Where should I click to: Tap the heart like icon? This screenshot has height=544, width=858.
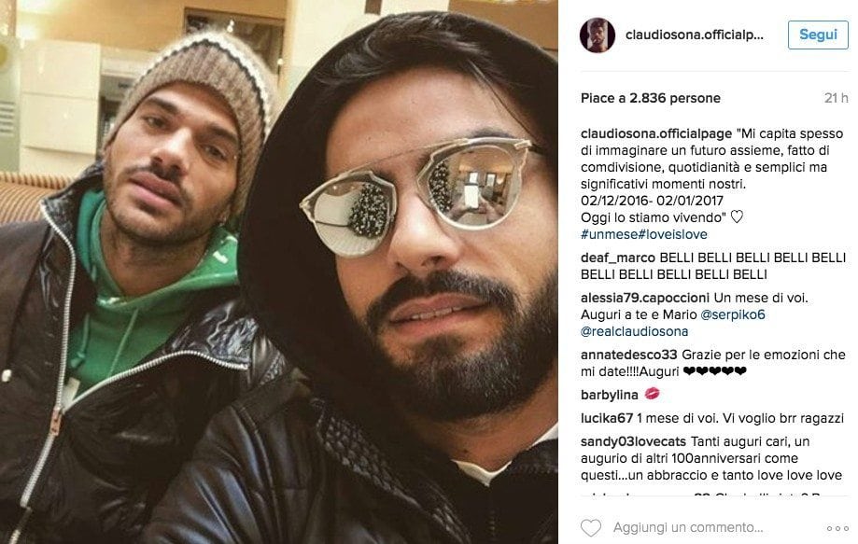point(591,527)
